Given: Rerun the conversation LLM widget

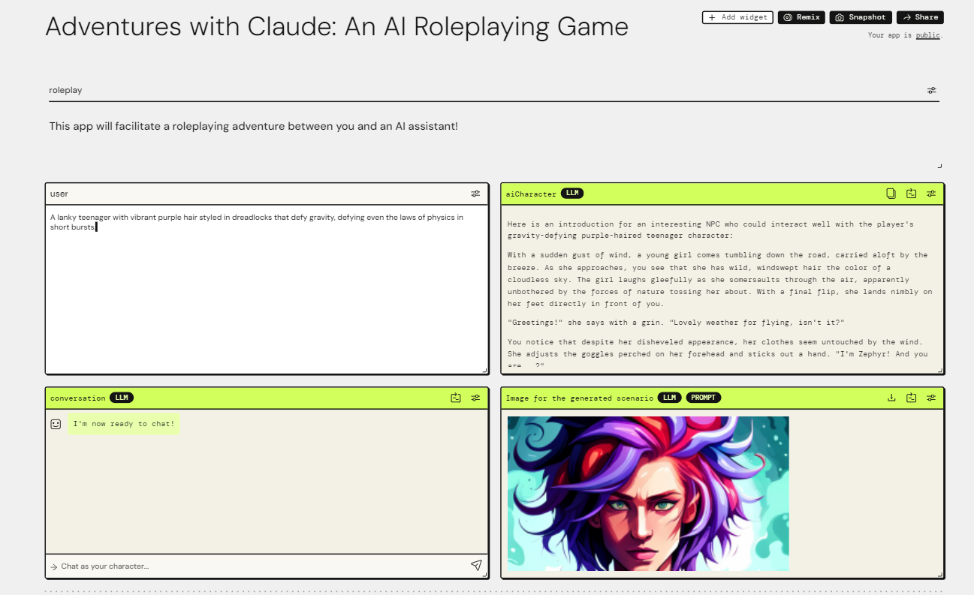Looking at the screenshot, I should (456, 398).
